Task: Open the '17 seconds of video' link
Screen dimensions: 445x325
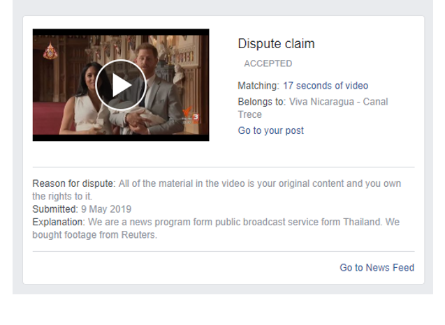Action: coord(326,86)
